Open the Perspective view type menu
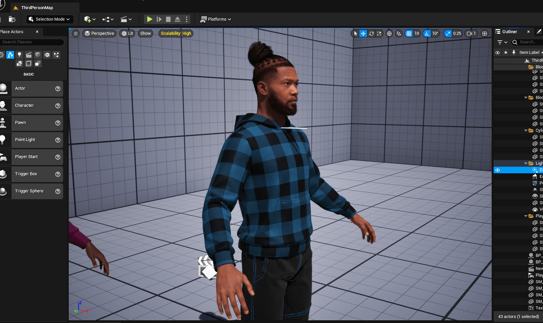This screenshot has width=543, height=323. tap(99, 33)
